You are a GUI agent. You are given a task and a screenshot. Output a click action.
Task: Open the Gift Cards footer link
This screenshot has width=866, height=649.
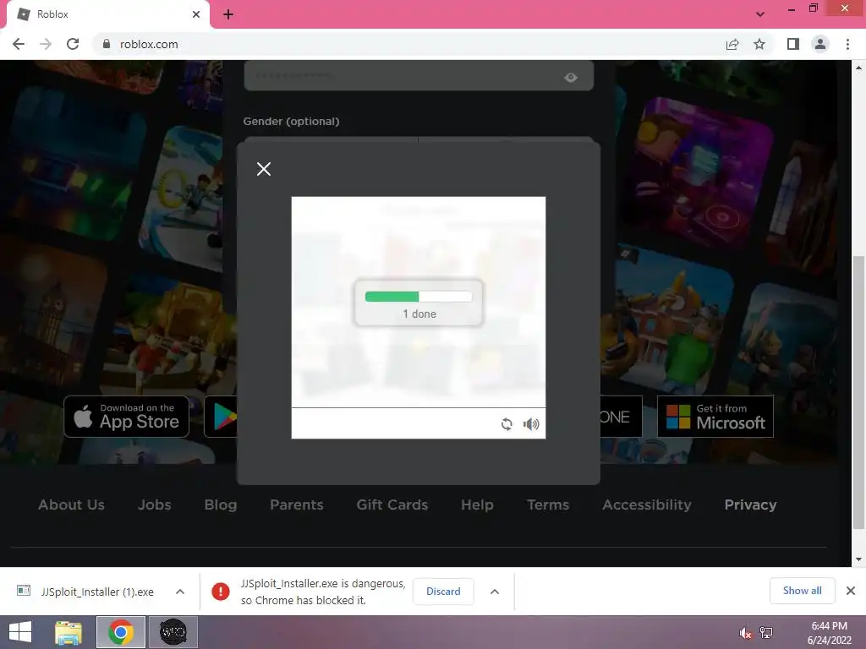tap(392, 504)
